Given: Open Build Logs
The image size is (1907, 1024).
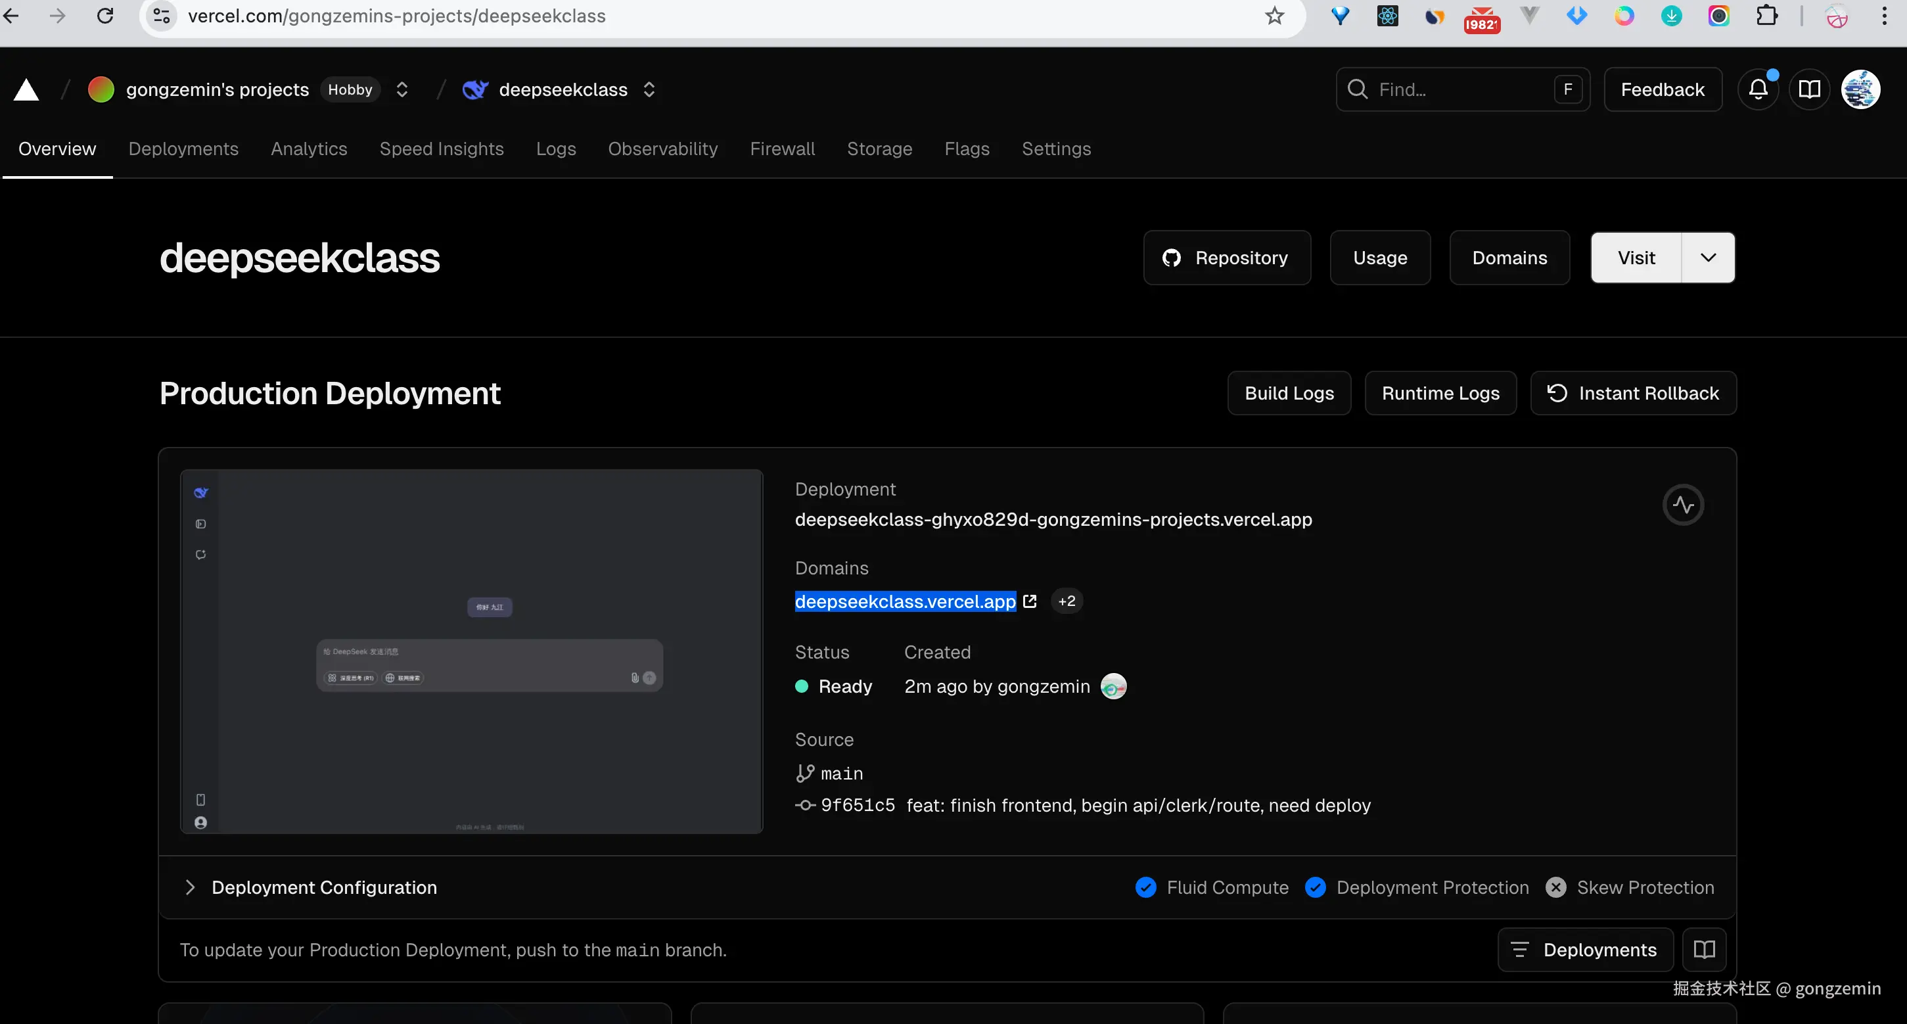Looking at the screenshot, I should coord(1289,393).
